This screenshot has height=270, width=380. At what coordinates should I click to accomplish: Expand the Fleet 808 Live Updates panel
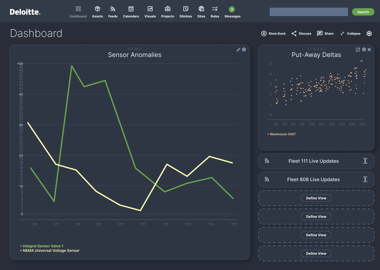pyautogui.click(x=365, y=179)
